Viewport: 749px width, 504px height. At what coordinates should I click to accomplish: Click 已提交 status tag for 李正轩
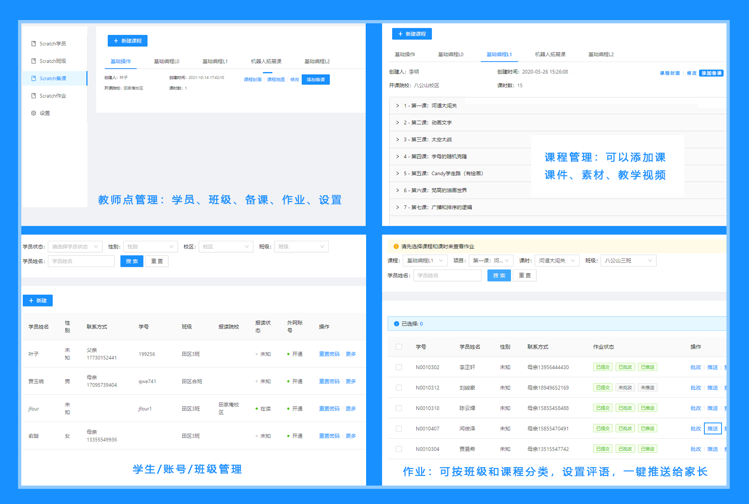603,367
